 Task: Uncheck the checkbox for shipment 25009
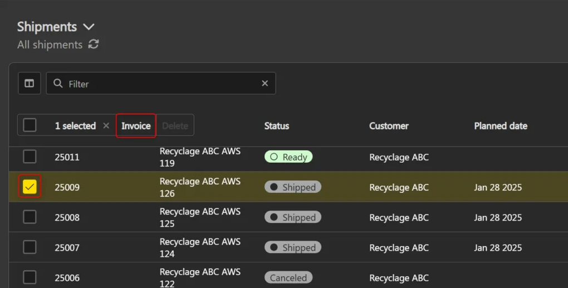coord(30,187)
